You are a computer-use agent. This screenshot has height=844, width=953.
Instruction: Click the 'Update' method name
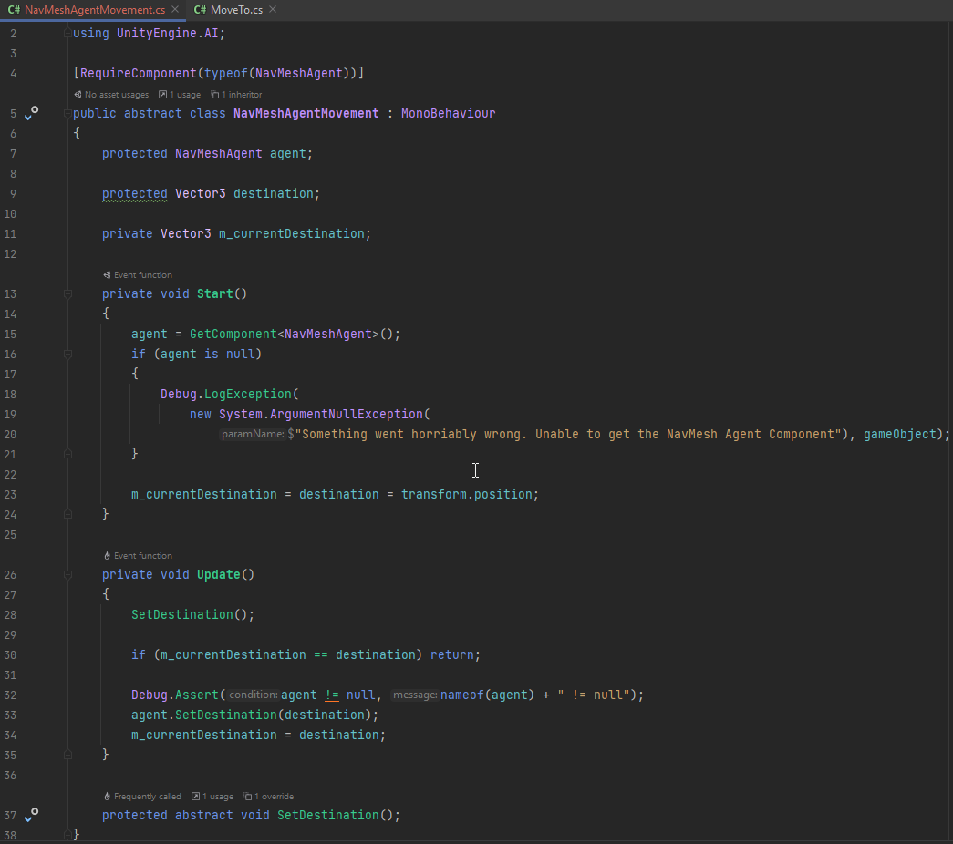[x=218, y=574]
